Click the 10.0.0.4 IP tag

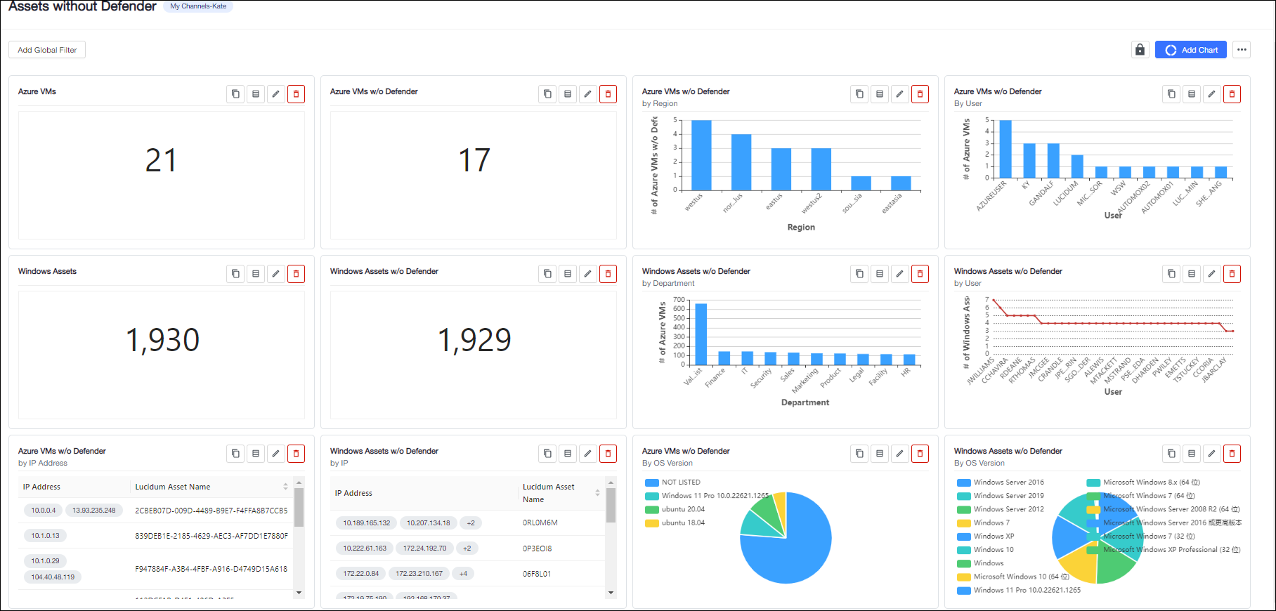click(44, 511)
